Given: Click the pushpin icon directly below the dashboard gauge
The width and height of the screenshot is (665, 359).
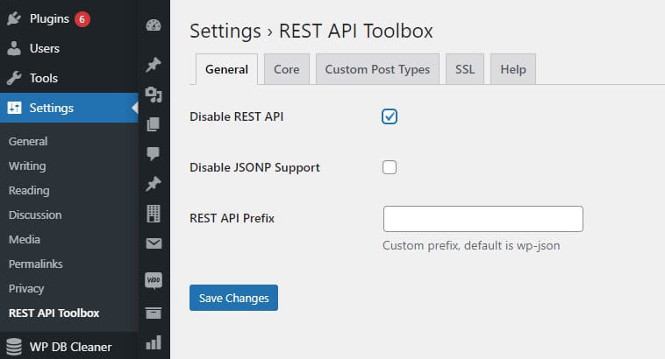Looking at the screenshot, I should 154,64.
